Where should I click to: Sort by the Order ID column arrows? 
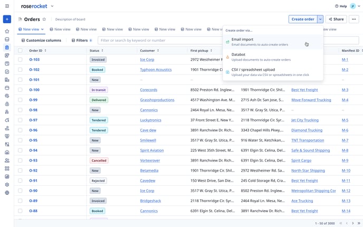pos(45,51)
